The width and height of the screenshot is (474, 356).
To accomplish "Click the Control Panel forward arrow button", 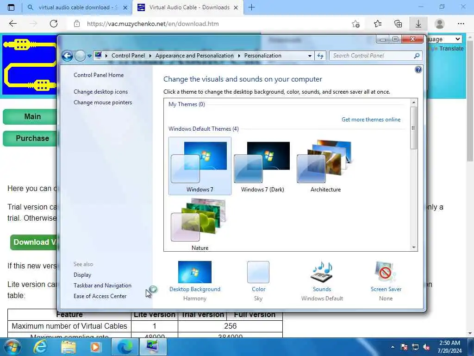I will pyautogui.click(x=80, y=56).
